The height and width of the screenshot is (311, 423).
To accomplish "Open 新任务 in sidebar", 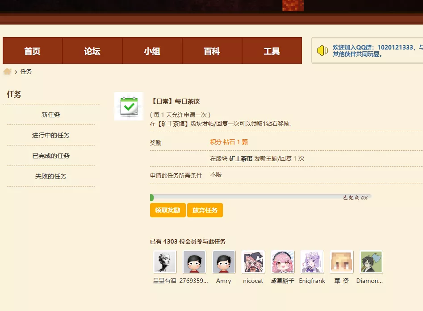I will [x=51, y=115].
